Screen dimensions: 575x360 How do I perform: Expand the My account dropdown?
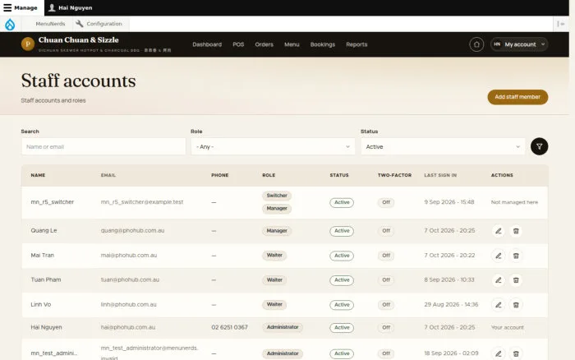pyautogui.click(x=519, y=44)
